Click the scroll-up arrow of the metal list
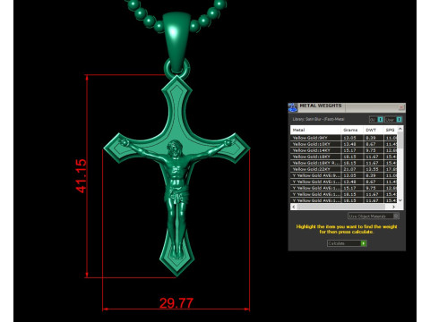 coord(400,129)
